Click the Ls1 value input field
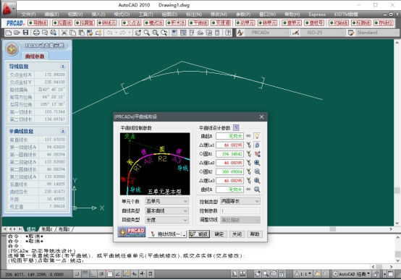The height and width of the screenshot is (280, 401). [229, 145]
